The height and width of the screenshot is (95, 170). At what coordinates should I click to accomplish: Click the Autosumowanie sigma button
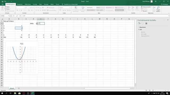(x=146, y=7)
